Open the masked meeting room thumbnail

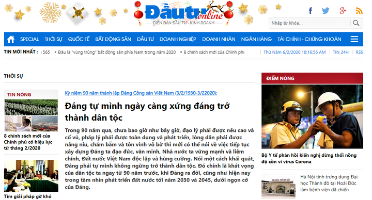point(31,176)
